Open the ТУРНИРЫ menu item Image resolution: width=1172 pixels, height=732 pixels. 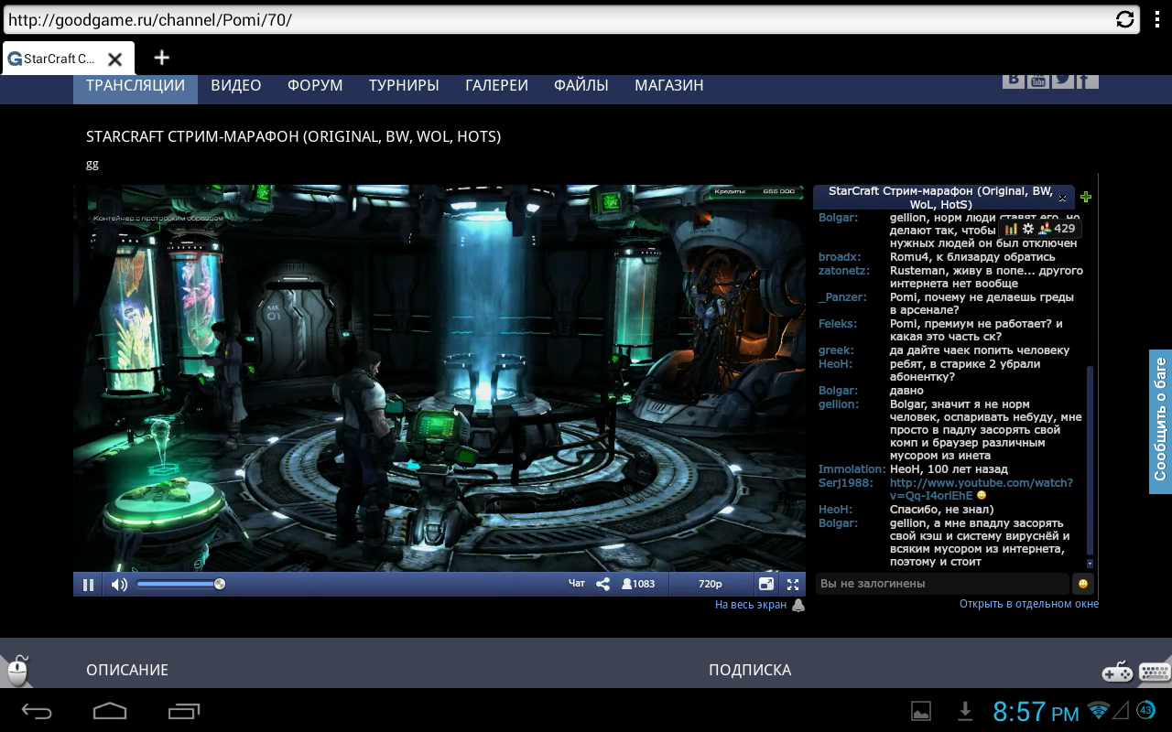tap(404, 85)
